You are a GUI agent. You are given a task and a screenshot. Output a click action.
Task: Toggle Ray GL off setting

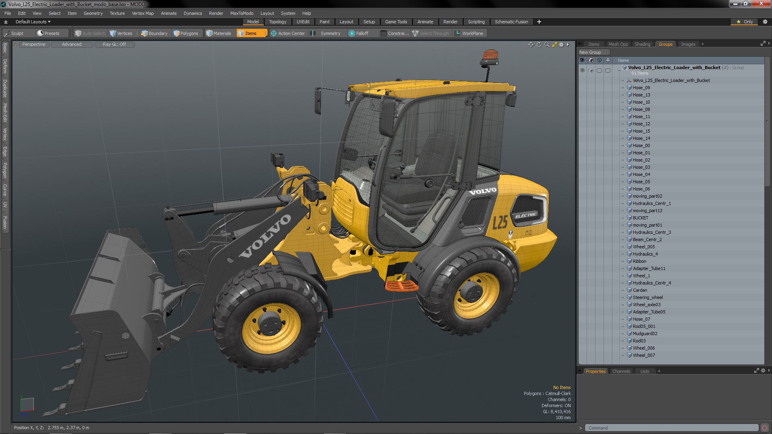coord(115,45)
